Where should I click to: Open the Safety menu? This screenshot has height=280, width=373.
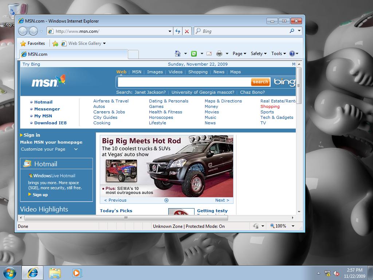[258, 54]
